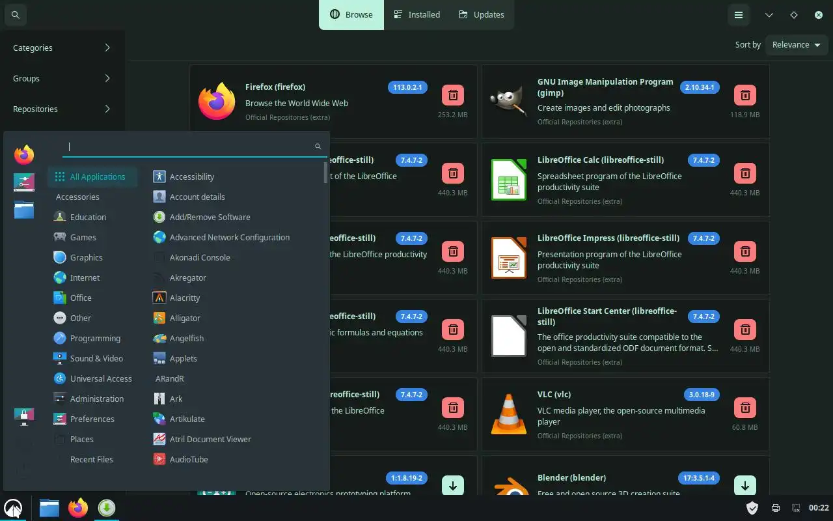Click the GIMP version badge 2.10.34-1
Screen dimensions: 833x521
[x=700, y=87]
